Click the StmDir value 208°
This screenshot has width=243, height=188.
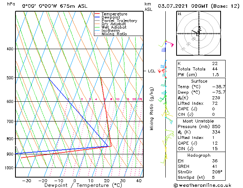tap(217, 172)
